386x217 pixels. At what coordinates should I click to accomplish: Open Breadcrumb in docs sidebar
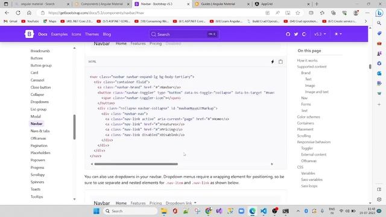point(40,51)
